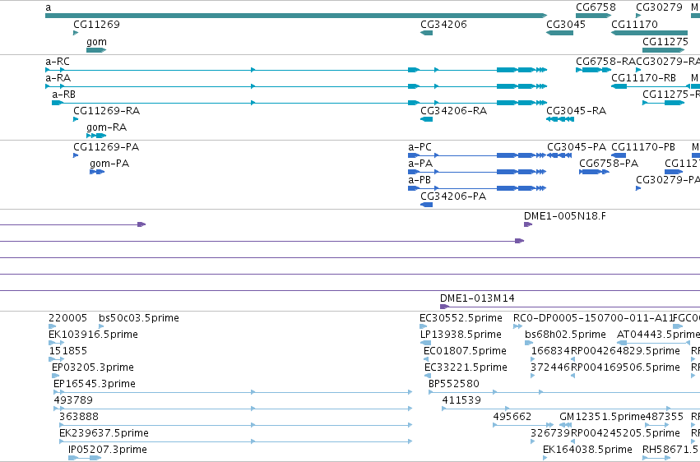Click the a-RC transcript

tap(296, 70)
